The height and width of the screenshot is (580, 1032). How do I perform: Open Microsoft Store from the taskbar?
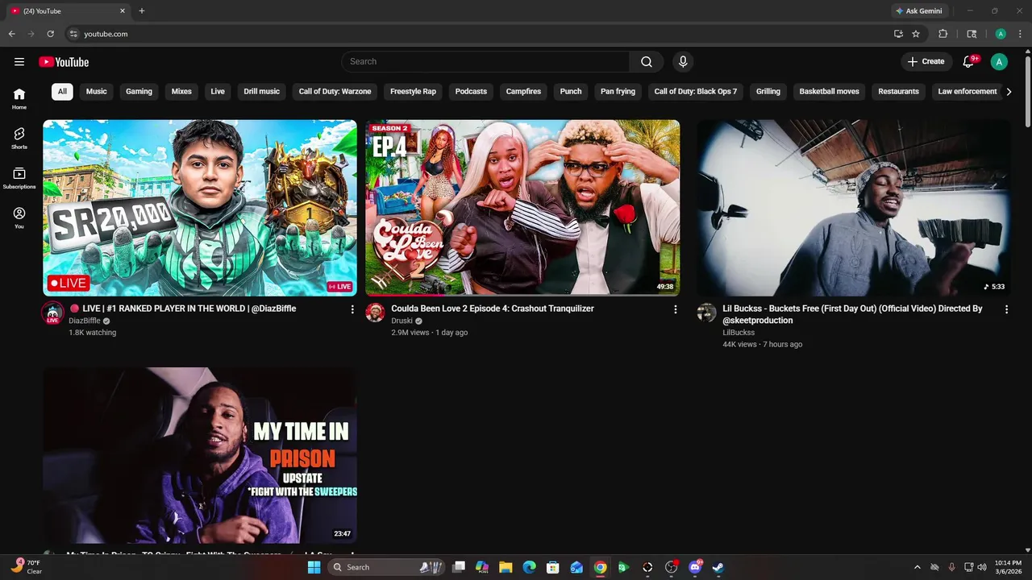[553, 567]
